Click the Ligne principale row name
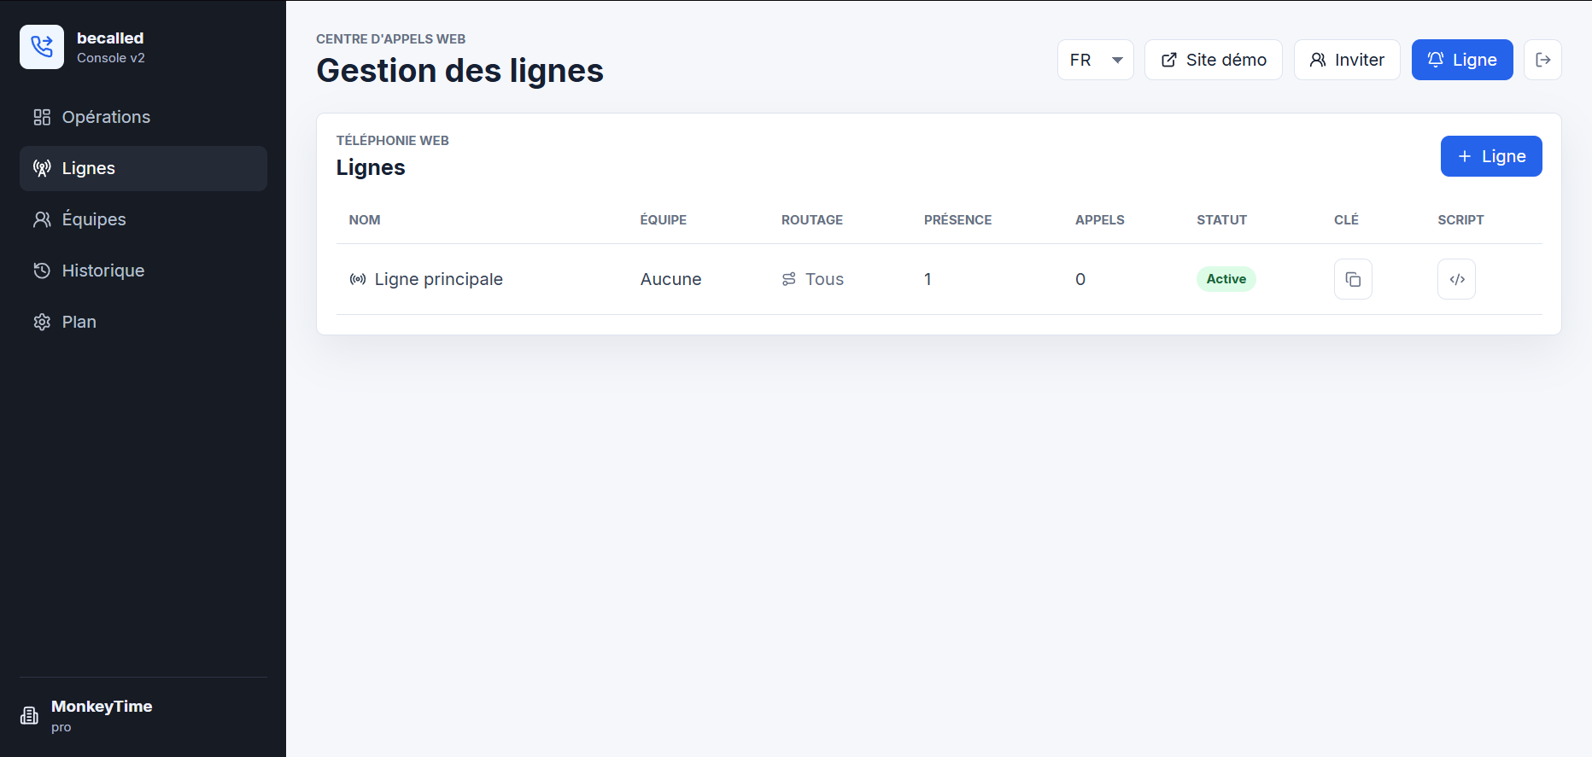1592x757 pixels. pyautogui.click(x=438, y=279)
